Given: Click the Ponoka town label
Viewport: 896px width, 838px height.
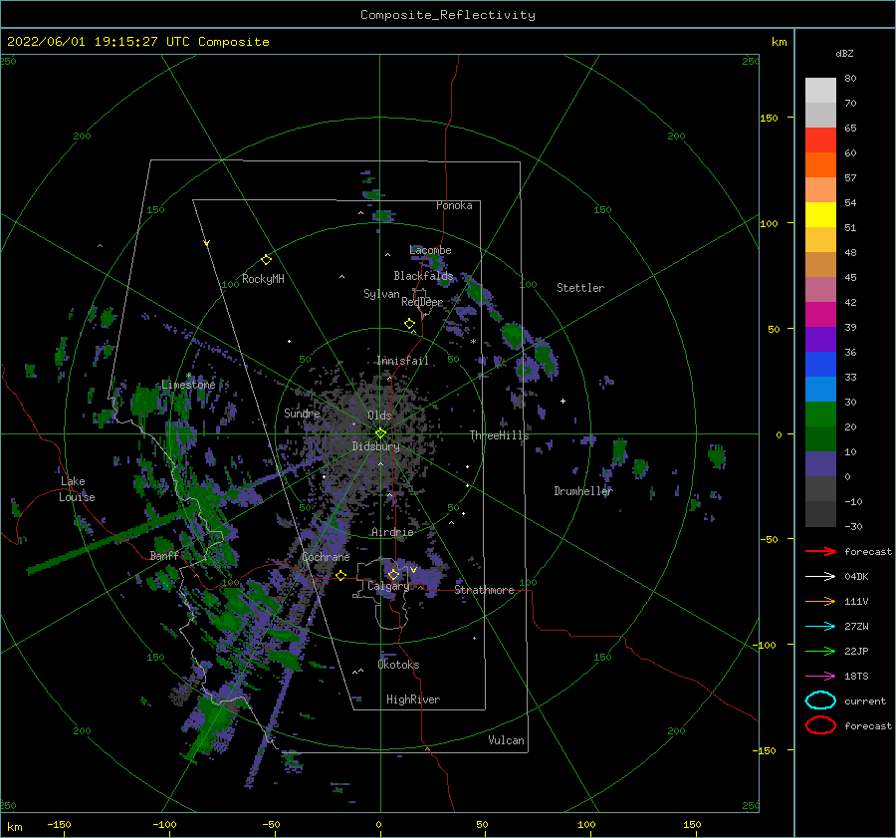Looking at the screenshot, I should [x=454, y=205].
